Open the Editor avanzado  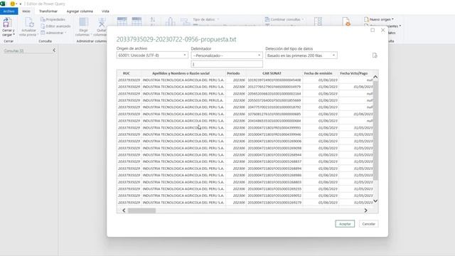click(55, 26)
